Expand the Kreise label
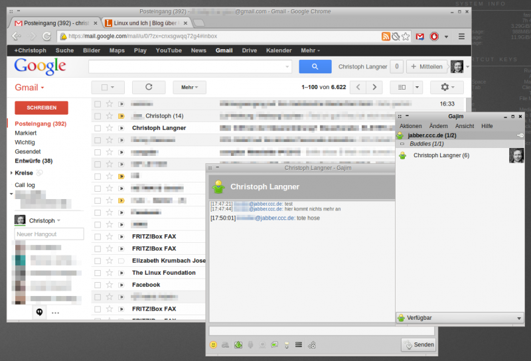 click(11, 173)
